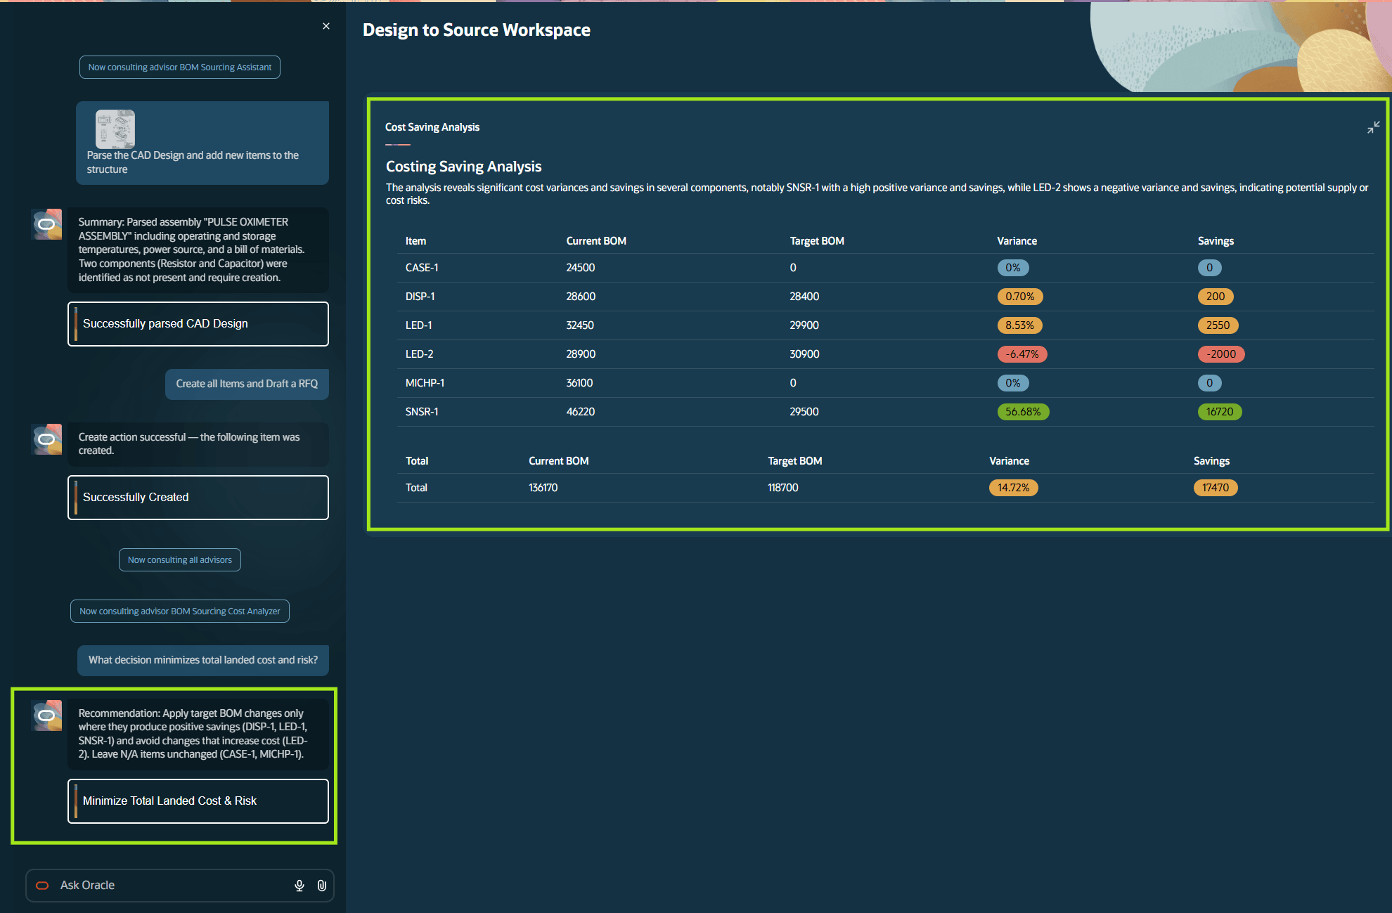Click the Oracle avatar beside the recommendation message

[x=46, y=715]
